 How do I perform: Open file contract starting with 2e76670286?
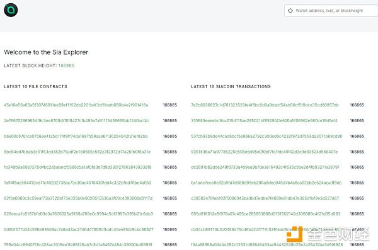(x=76, y=120)
